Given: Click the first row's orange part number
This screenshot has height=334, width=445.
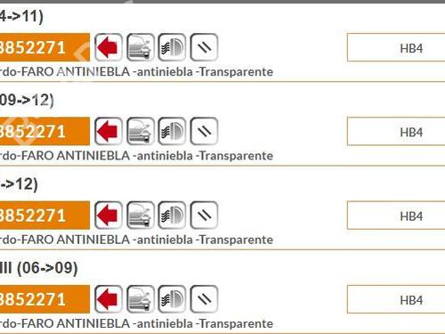Looking at the screenshot, I should [44, 47].
